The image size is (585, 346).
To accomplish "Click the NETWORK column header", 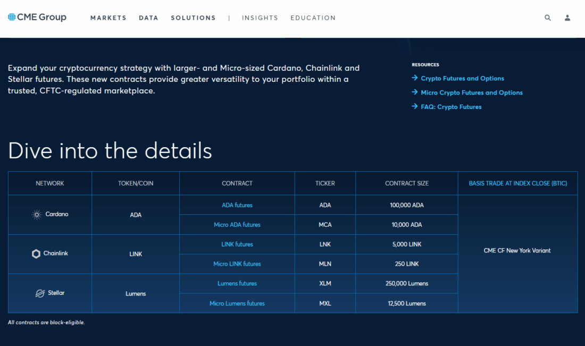I will [x=49, y=183].
